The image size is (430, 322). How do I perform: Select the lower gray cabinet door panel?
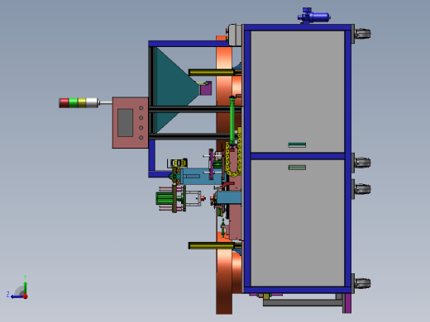(298, 223)
